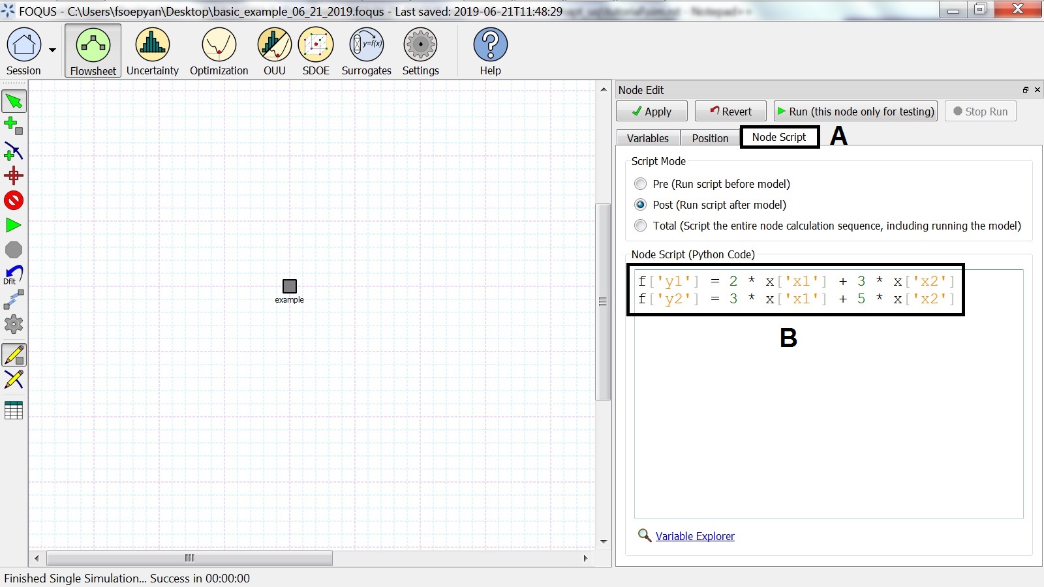Switch to the Variables tab
This screenshot has width=1044, height=587.
click(x=647, y=138)
